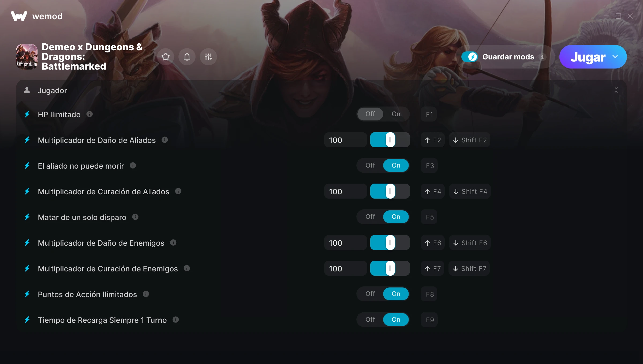Turn on HP Ilimitado
Image resolution: width=643 pixels, height=364 pixels.
396,114
